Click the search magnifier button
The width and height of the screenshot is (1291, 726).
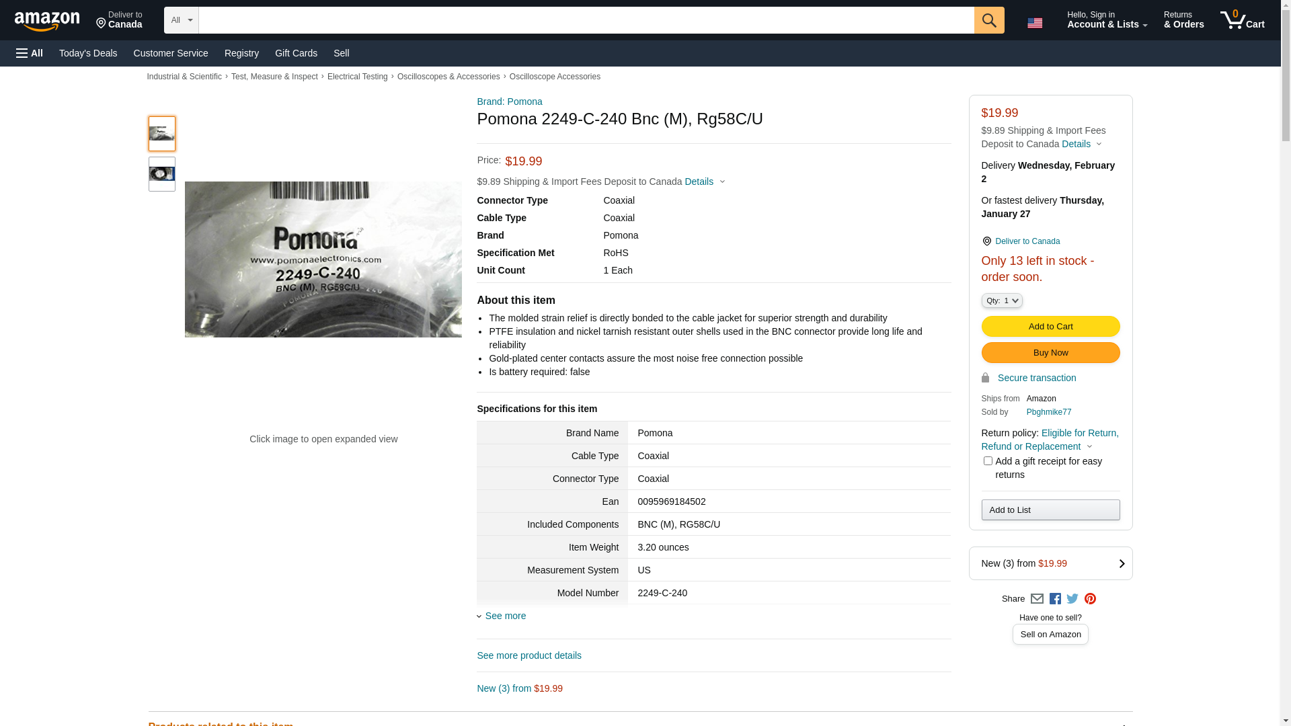click(x=988, y=20)
